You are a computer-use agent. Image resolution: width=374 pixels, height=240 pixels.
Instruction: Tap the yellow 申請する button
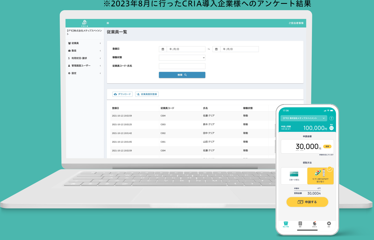point(307,202)
